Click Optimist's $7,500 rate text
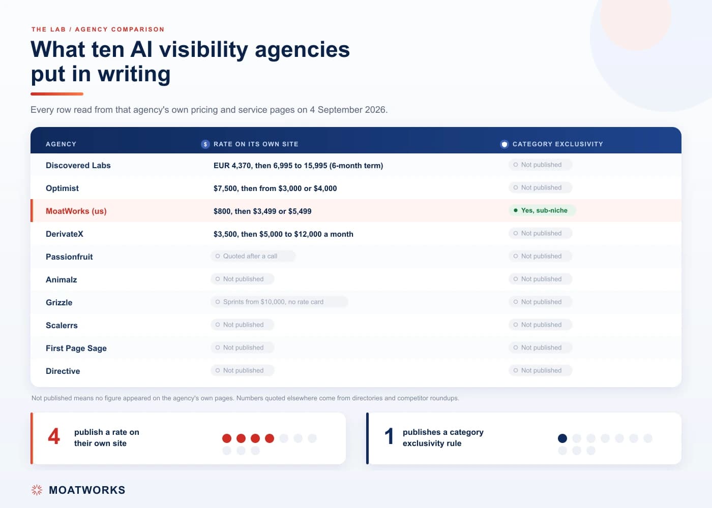 275,188
